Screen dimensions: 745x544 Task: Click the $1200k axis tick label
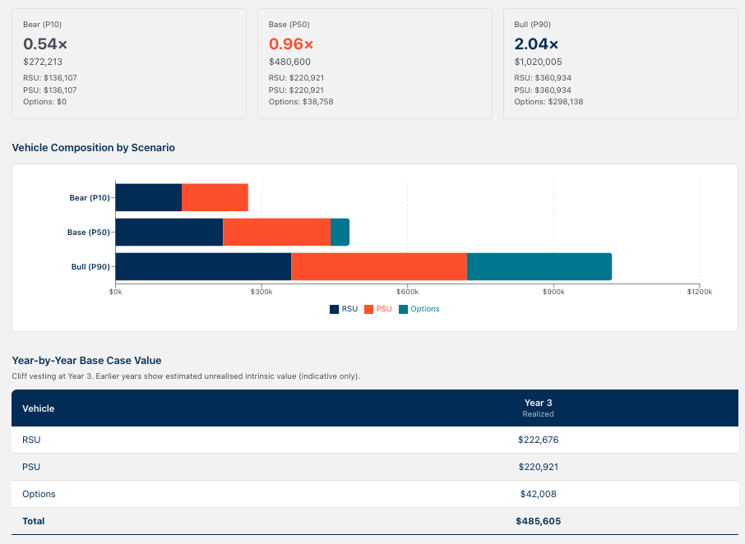[x=700, y=292]
